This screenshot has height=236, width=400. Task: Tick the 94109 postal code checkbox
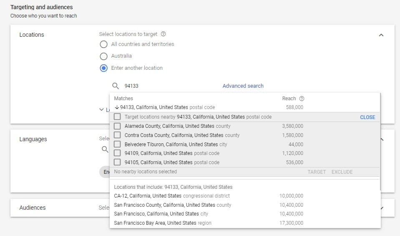117,153
